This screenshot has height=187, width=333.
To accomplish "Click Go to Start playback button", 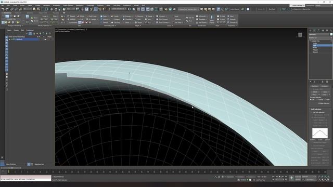I will point(273,177).
